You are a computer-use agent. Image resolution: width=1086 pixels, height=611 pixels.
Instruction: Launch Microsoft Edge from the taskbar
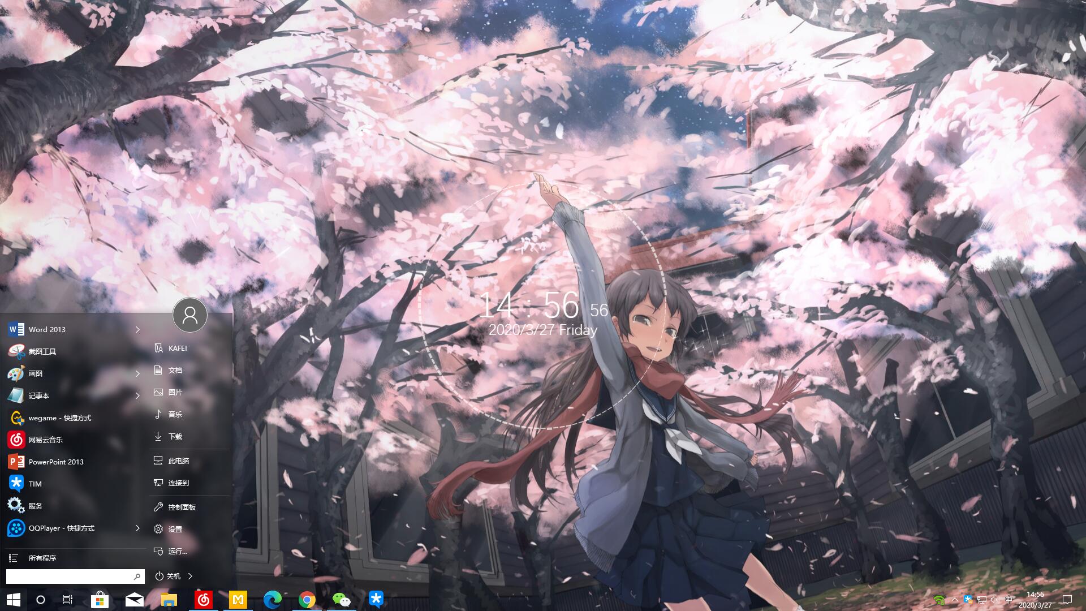click(273, 600)
